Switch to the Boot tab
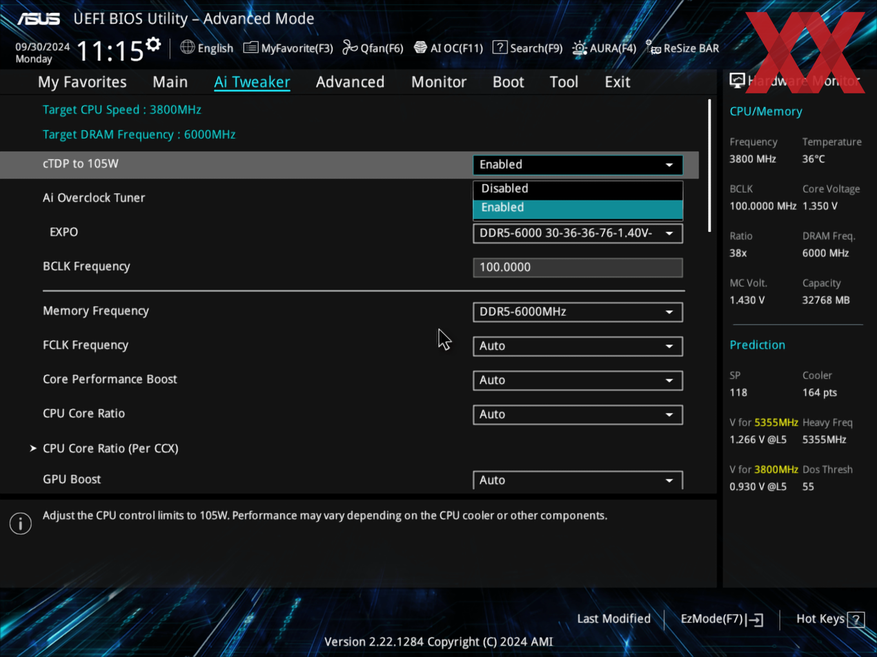This screenshot has width=877, height=657. tap(508, 82)
